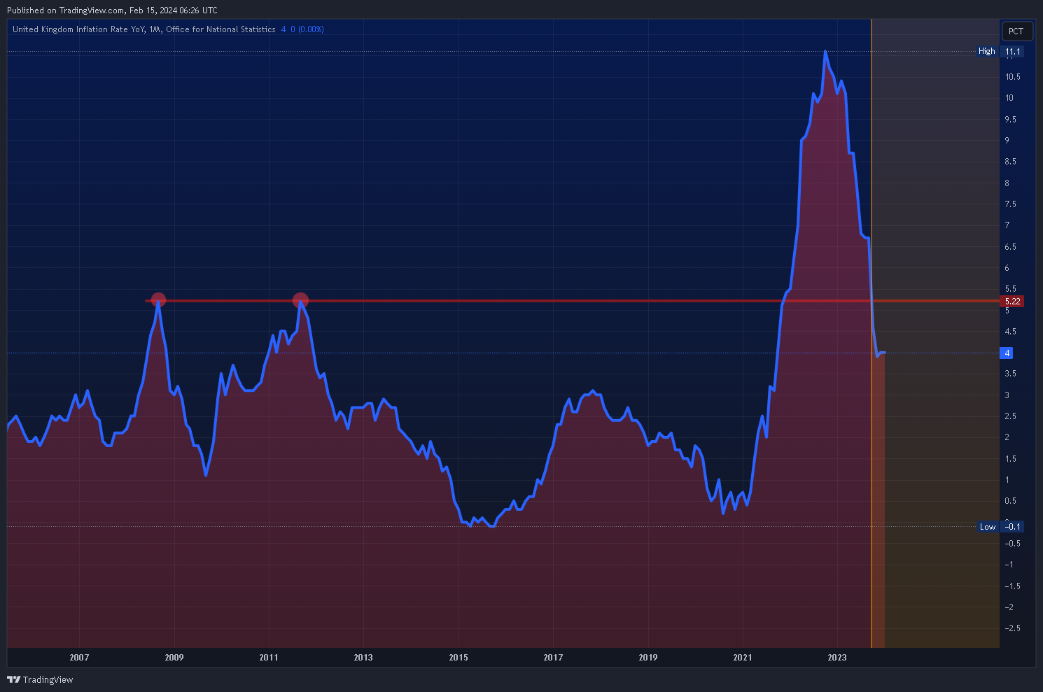This screenshot has height=692, width=1043.
Task: Click the orange vertical line near 2023
Action: tap(871, 333)
